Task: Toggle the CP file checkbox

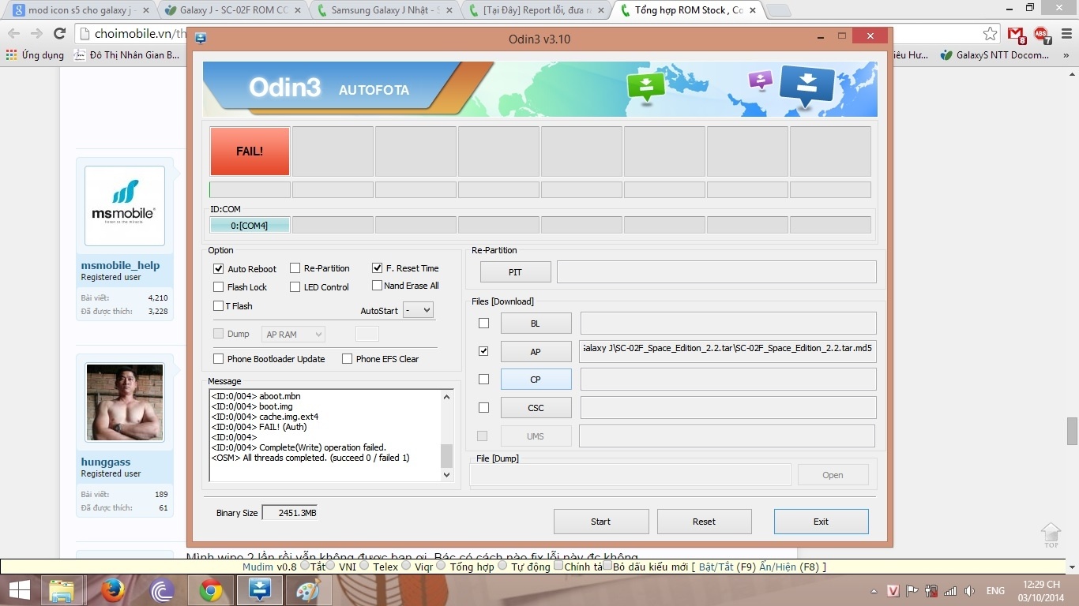Action: pos(483,379)
